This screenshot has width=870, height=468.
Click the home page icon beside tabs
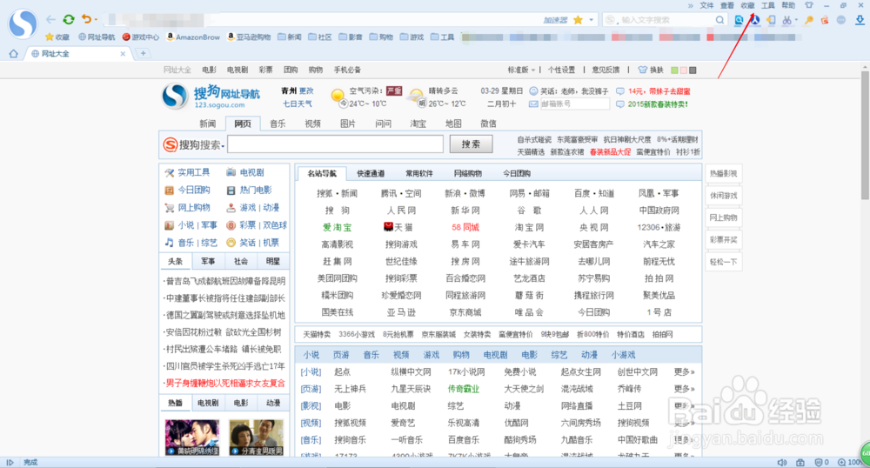tap(13, 54)
